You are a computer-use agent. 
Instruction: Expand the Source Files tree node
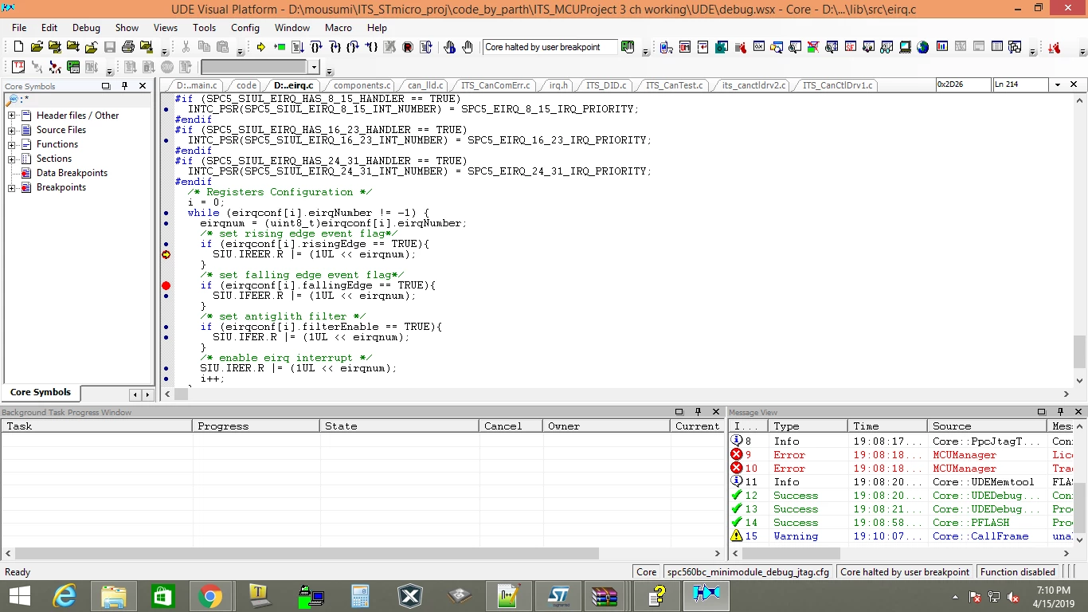(x=12, y=130)
